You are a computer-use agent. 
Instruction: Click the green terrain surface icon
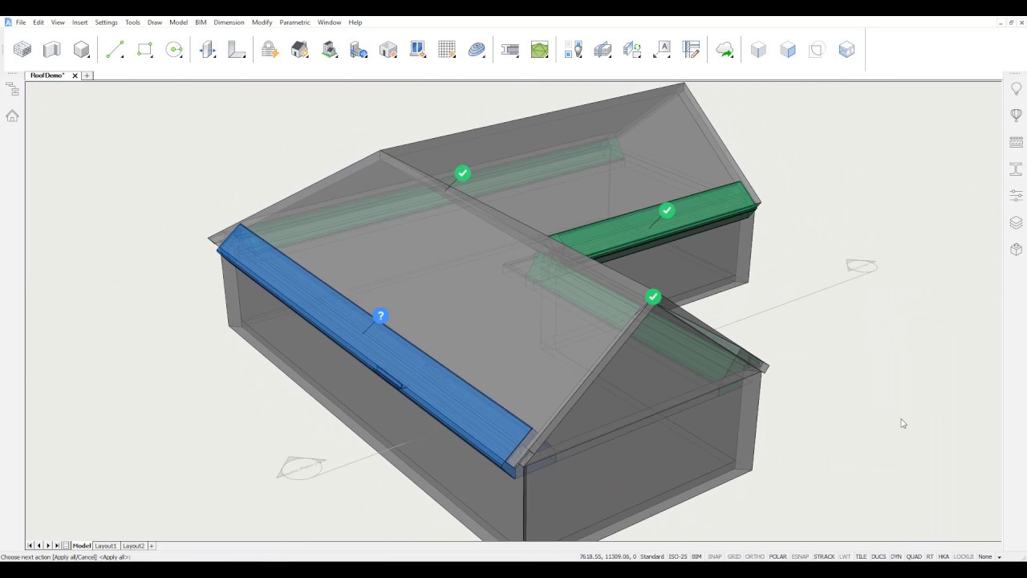click(539, 50)
